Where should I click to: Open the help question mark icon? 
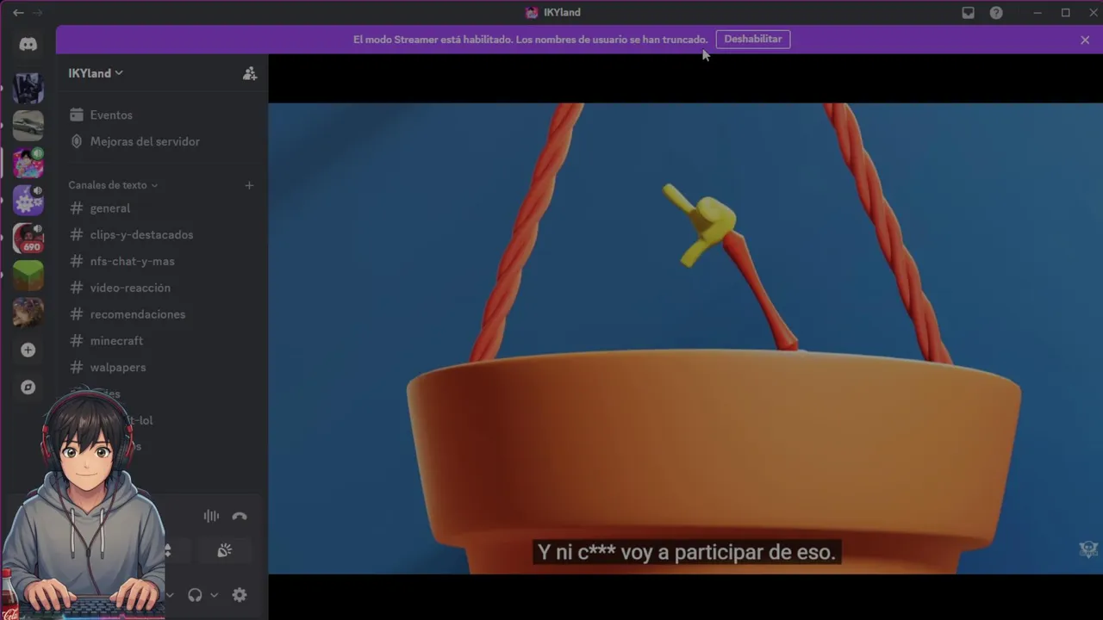coord(996,13)
